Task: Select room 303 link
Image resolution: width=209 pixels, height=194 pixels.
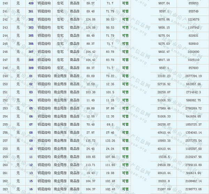Action: pyautogui.click(x=31, y=27)
